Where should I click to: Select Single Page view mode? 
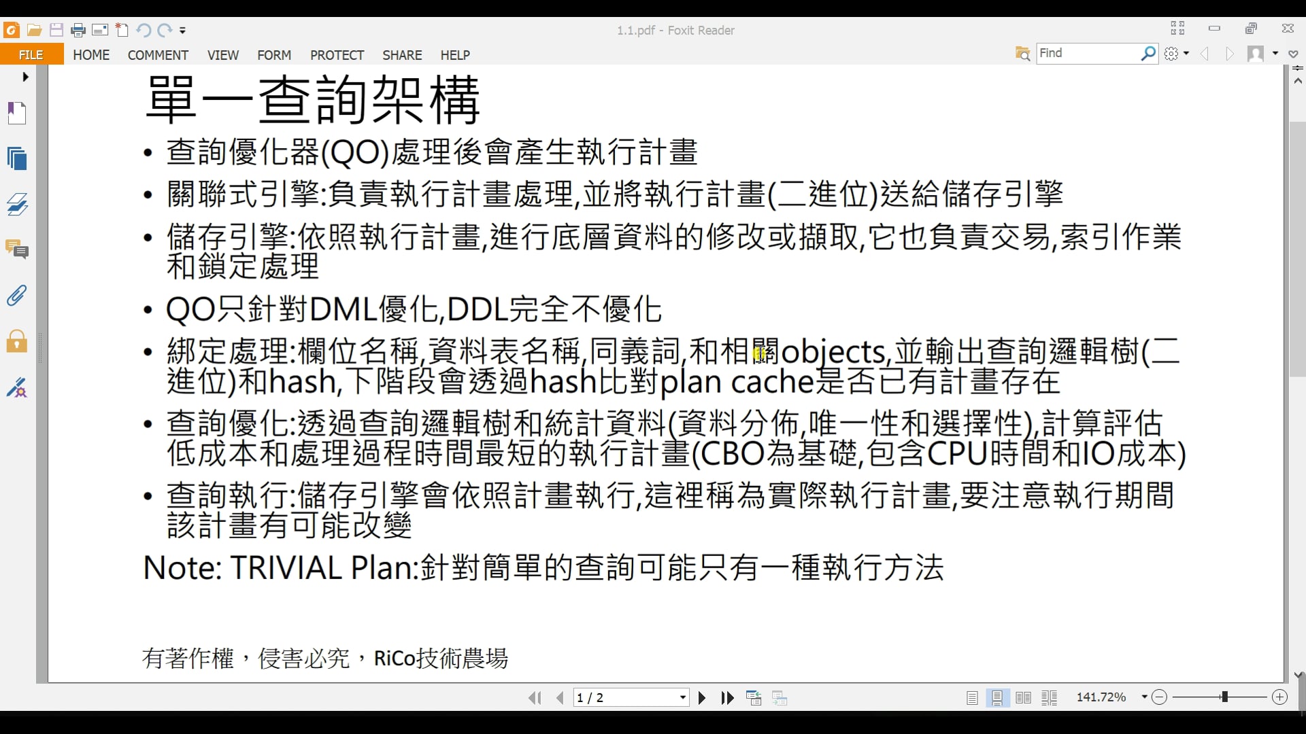[x=972, y=698]
